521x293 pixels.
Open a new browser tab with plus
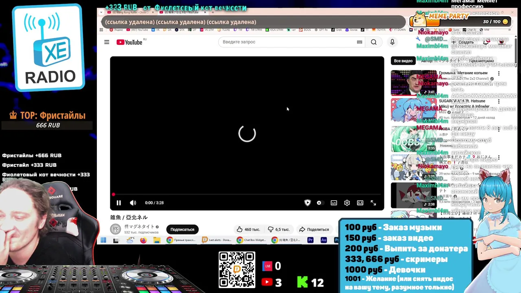click(x=212, y=12)
